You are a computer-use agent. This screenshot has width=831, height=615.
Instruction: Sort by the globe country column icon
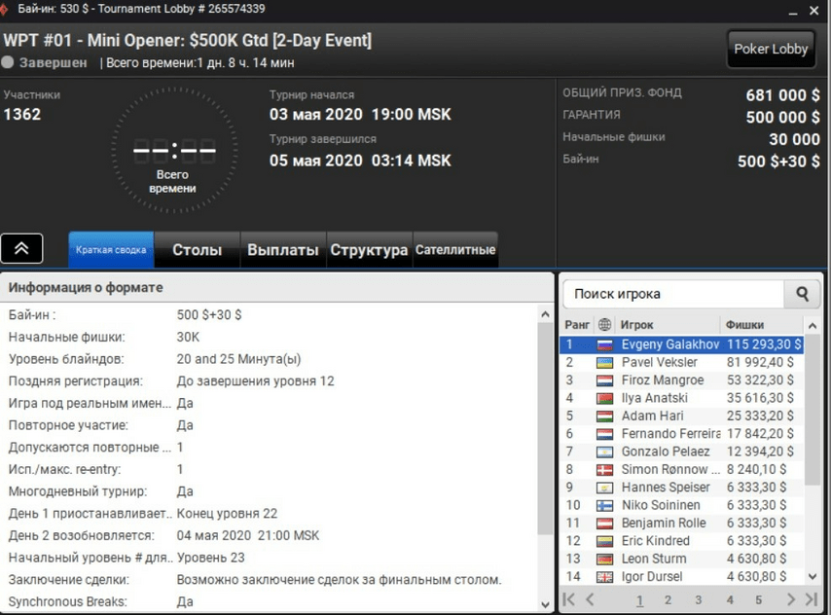tap(604, 324)
